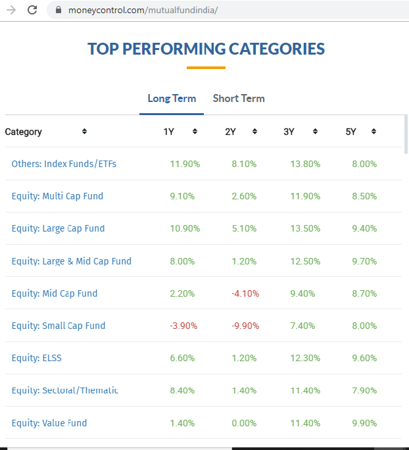Reload the page with refresh icon
The height and width of the screenshot is (450, 409).
tap(32, 11)
